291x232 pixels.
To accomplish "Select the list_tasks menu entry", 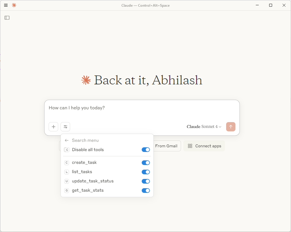I will [107, 172].
